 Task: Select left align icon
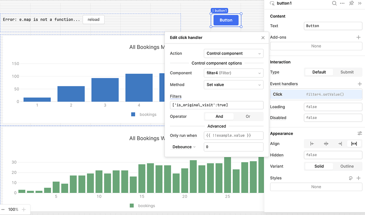pyautogui.click(x=312, y=144)
